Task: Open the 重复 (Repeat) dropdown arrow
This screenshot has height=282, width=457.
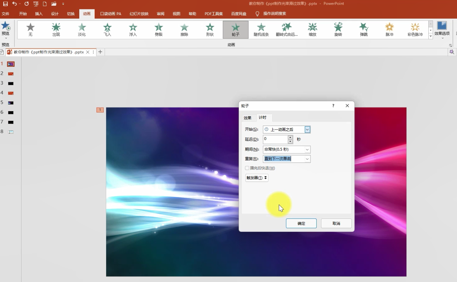Action: 307,159
